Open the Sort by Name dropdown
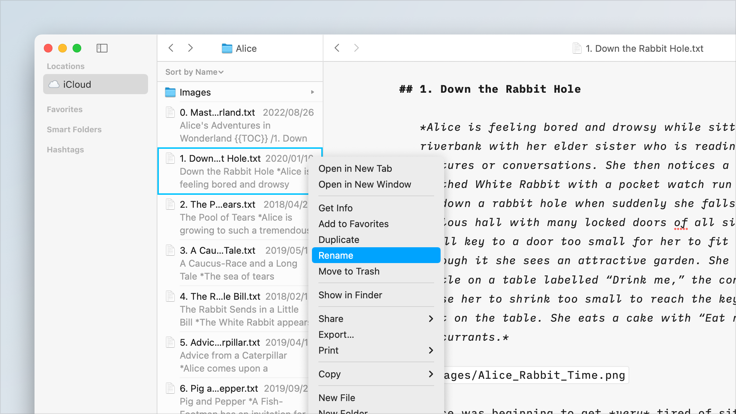 click(194, 72)
